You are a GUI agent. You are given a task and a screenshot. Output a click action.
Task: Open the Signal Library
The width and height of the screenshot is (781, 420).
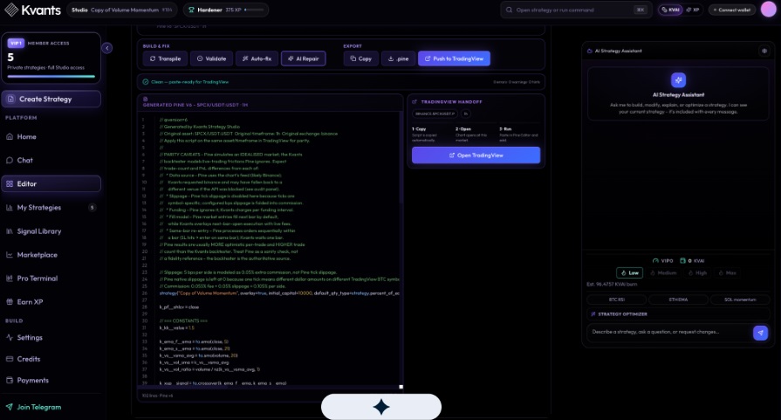[51, 231]
